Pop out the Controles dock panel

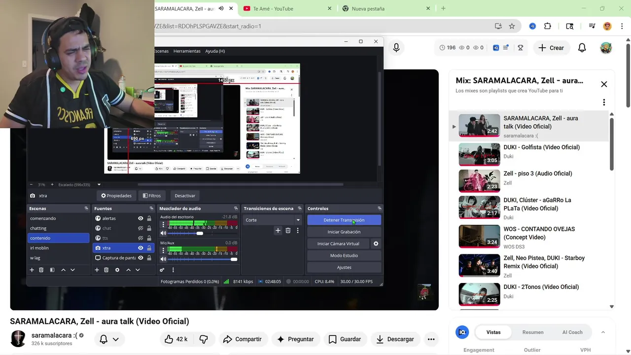(x=379, y=209)
